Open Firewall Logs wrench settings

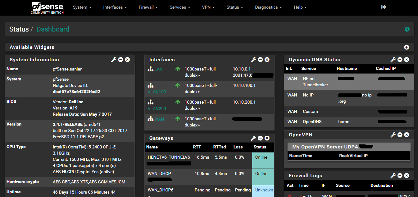coord(393,176)
